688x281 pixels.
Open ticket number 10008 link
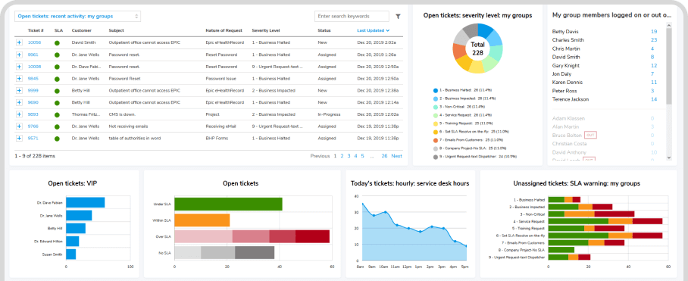coord(34,67)
